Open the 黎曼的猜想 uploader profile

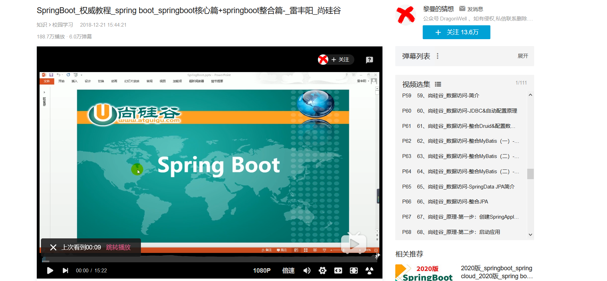pyautogui.click(x=438, y=9)
